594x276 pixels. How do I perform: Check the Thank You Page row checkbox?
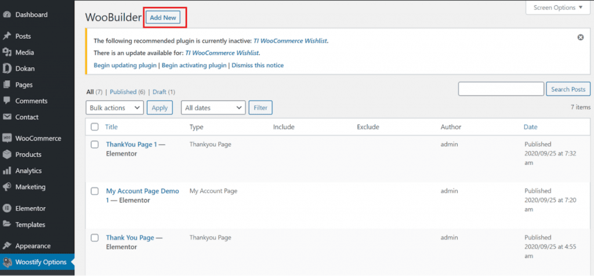coord(95,238)
